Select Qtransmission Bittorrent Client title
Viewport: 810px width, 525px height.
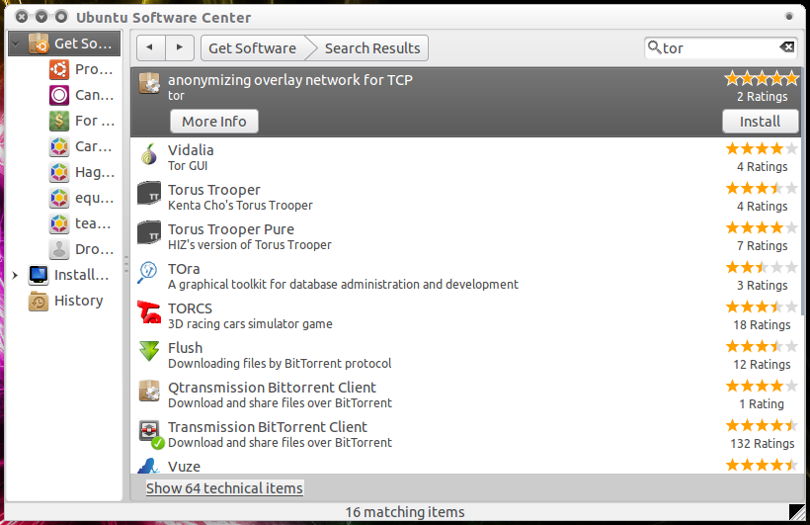272,388
